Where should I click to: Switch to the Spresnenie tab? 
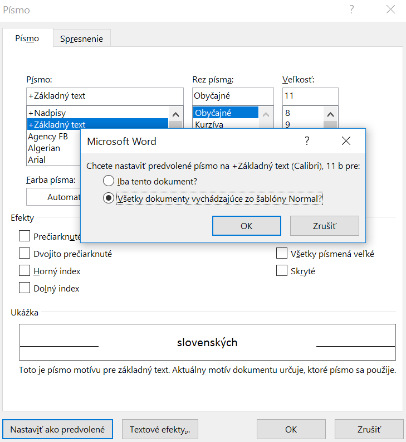point(82,38)
